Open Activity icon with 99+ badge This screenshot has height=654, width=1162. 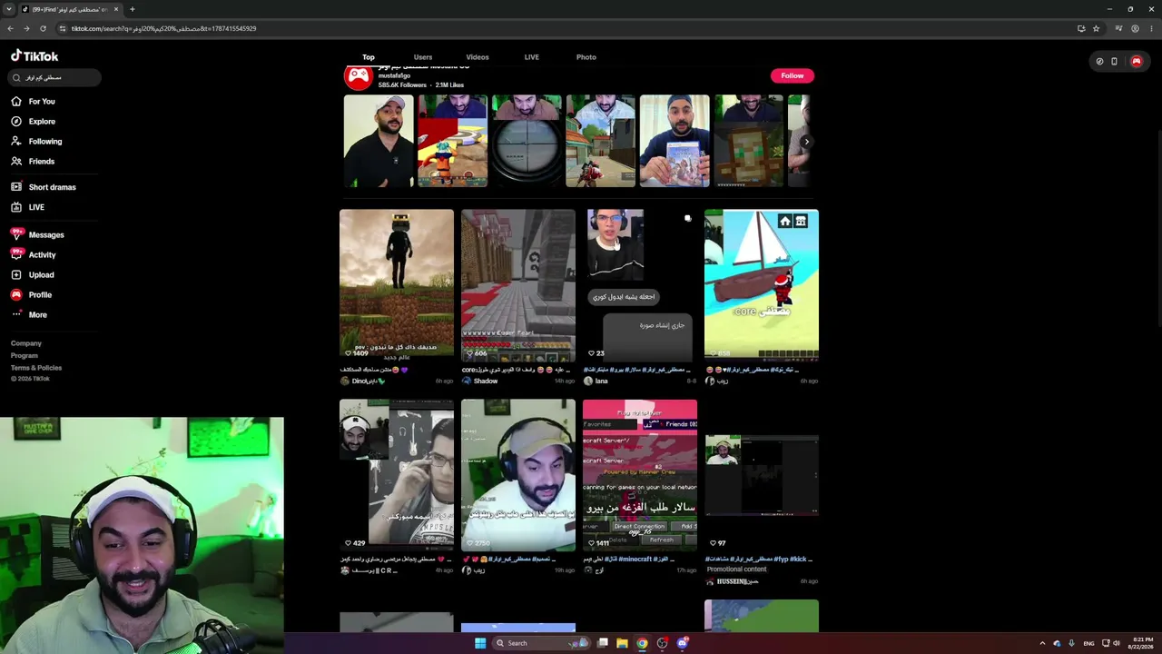coord(16,254)
